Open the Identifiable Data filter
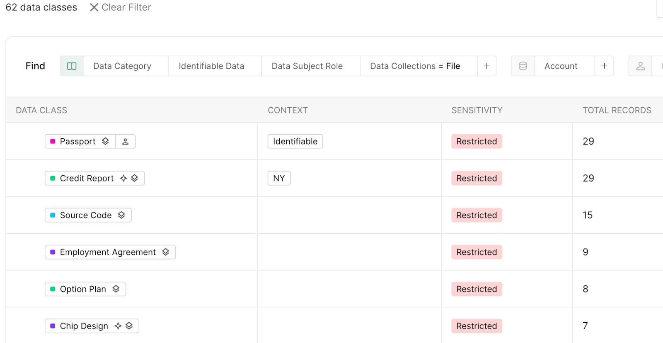Image resolution: width=663 pixels, height=343 pixels. [x=211, y=66]
